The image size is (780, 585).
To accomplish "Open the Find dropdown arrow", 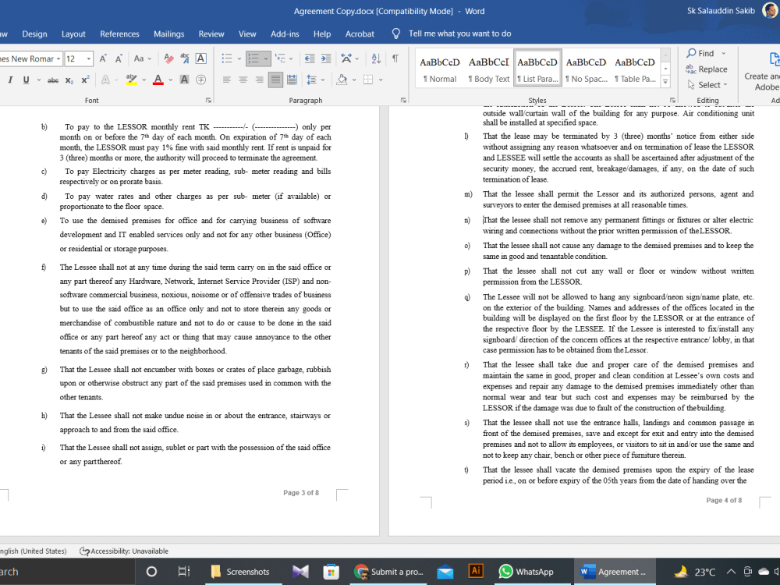I will coord(723,54).
